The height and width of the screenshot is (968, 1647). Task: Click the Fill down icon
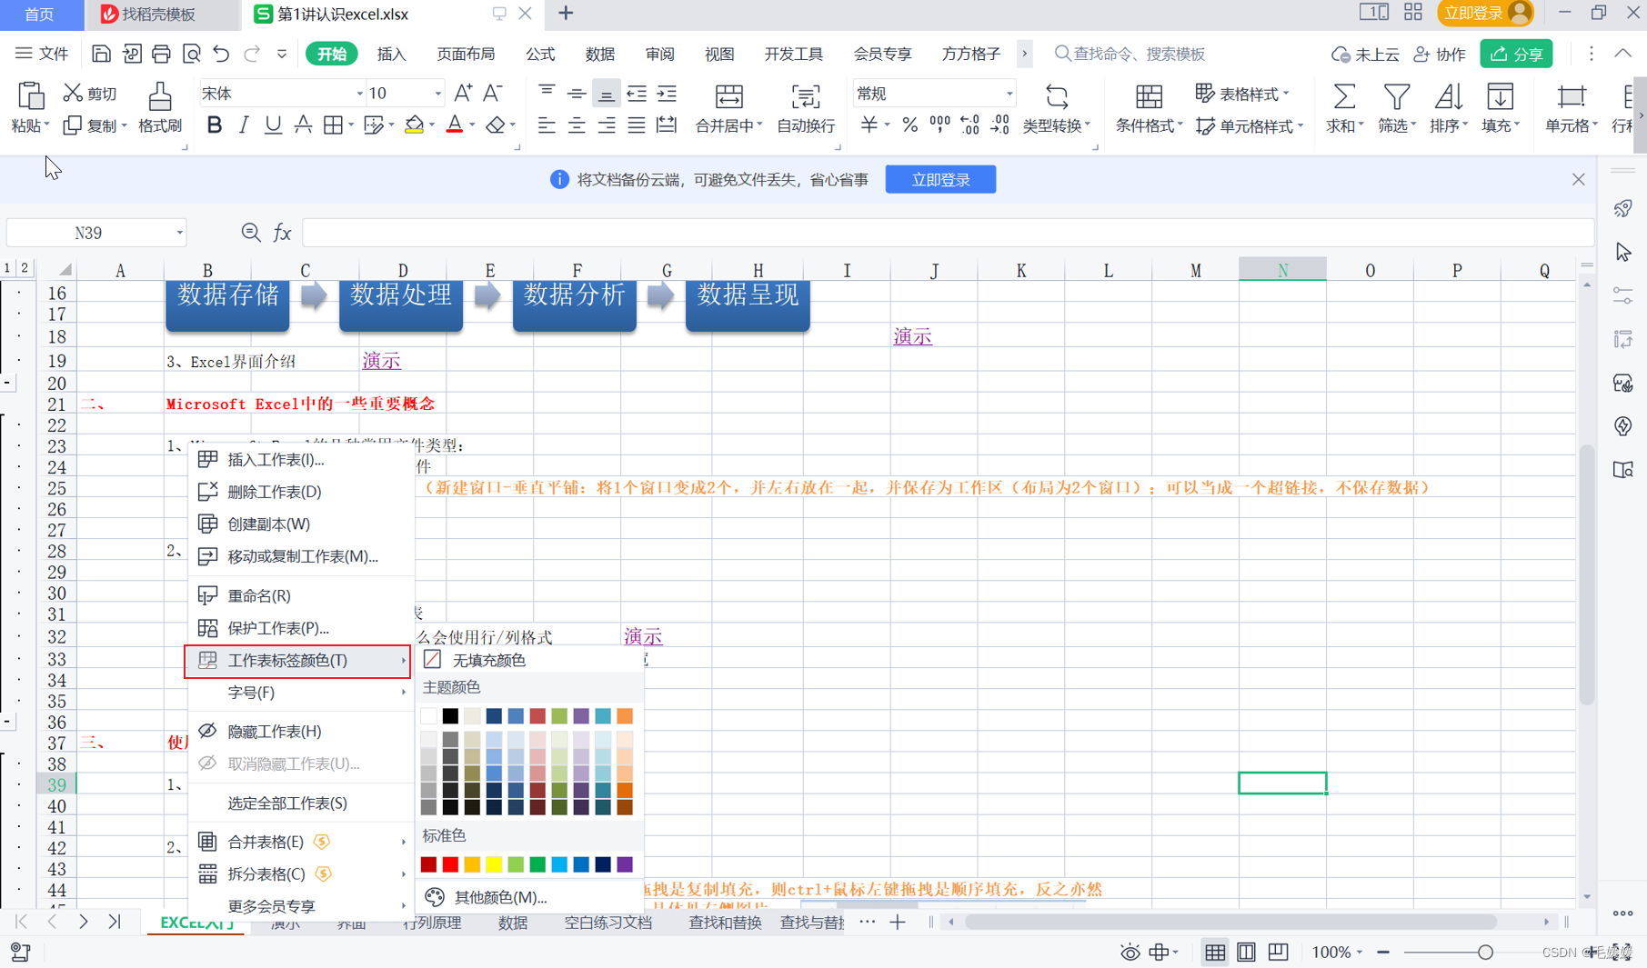1500,95
